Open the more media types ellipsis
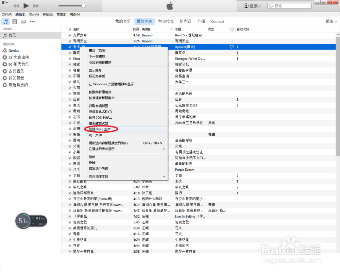 click(32, 21)
